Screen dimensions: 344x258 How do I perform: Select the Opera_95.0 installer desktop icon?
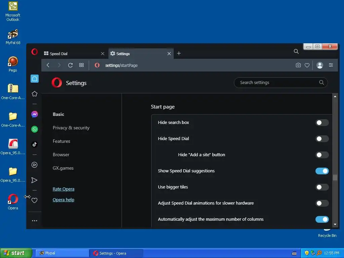tap(13, 146)
